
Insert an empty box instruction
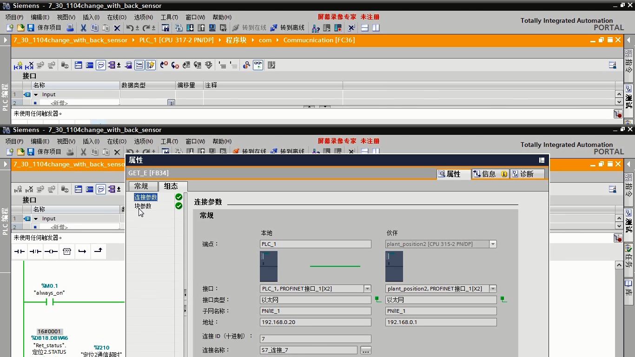[x=67, y=251]
